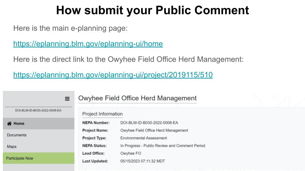The image size is (305, 171).
Task: Click the In Progress NEPA Status value
Action: (163, 146)
